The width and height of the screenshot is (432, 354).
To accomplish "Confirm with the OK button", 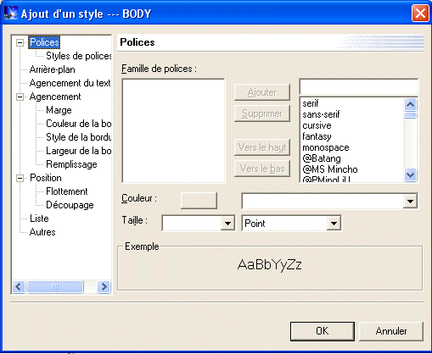I will [x=323, y=331].
